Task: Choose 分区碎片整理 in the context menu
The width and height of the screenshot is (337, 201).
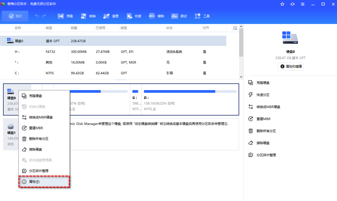Action: 44,171
